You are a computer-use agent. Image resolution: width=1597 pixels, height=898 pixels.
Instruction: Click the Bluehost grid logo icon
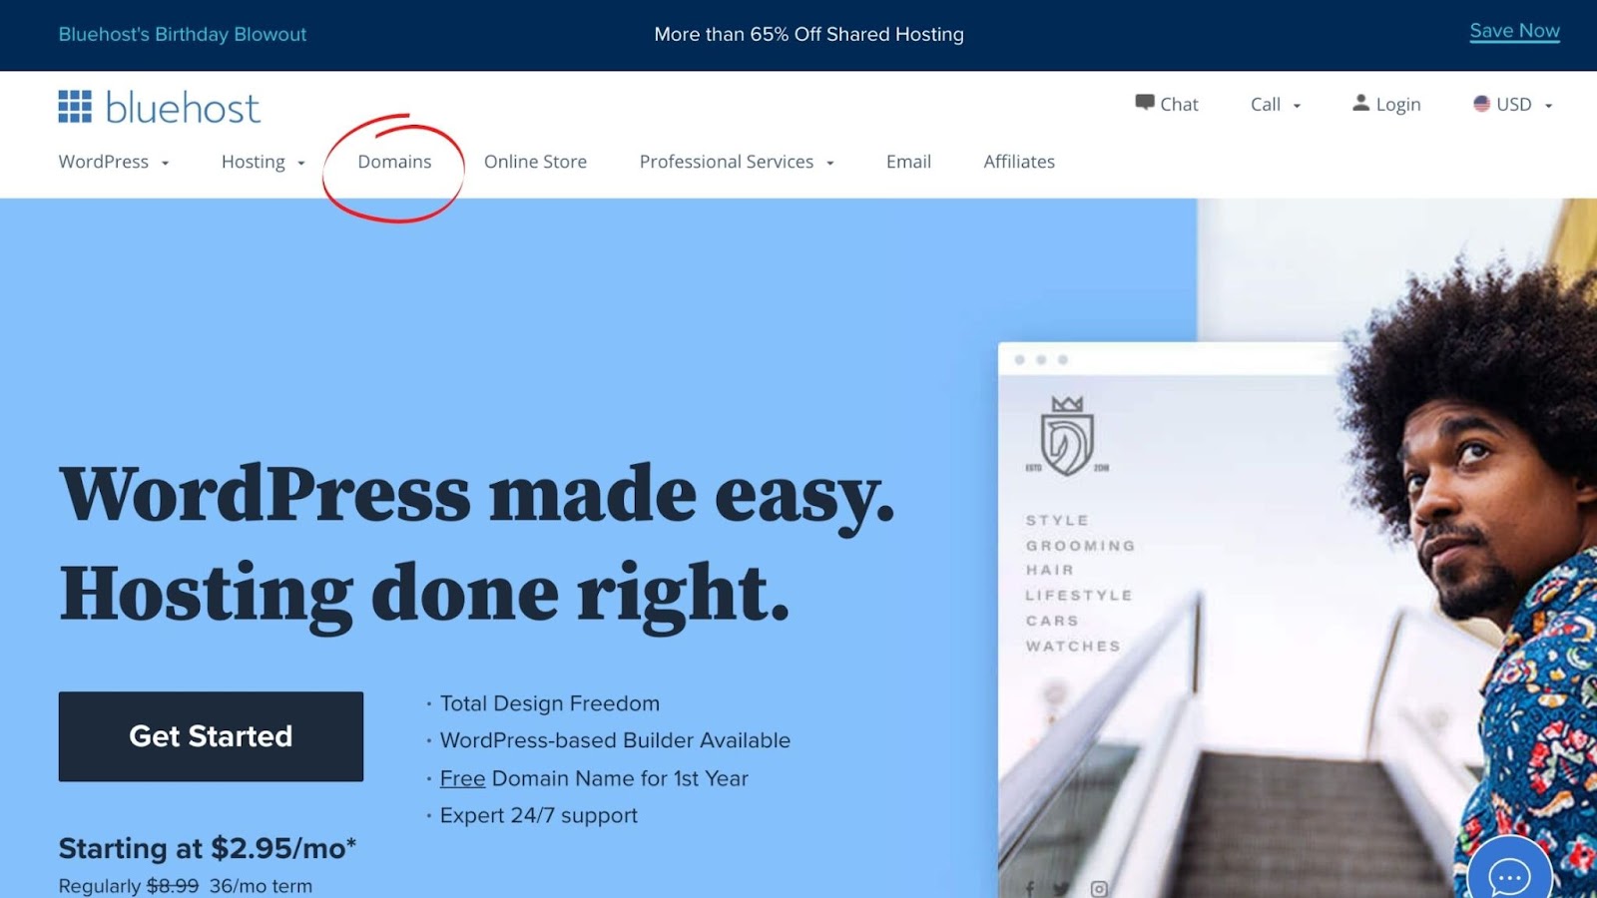75,107
